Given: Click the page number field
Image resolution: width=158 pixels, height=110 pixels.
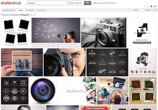Looking at the screenshot, I should point(141,10).
